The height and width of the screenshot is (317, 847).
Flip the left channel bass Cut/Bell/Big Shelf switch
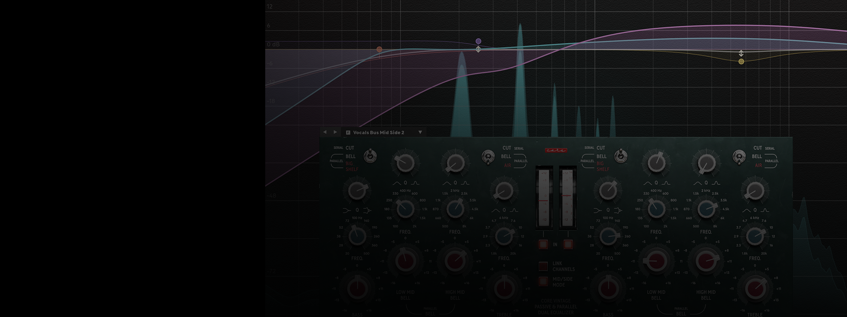(x=370, y=156)
